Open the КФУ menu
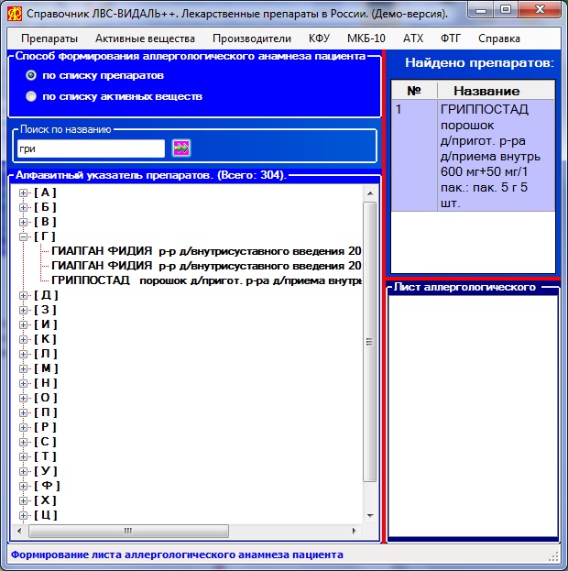Image resolution: width=568 pixels, height=571 pixels. click(319, 38)
